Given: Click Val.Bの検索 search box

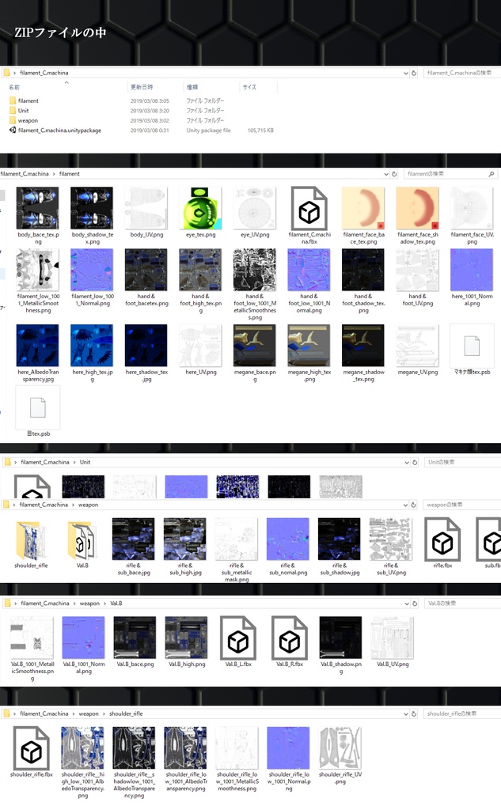Looking at the screenshot, I should pos(462,604).
